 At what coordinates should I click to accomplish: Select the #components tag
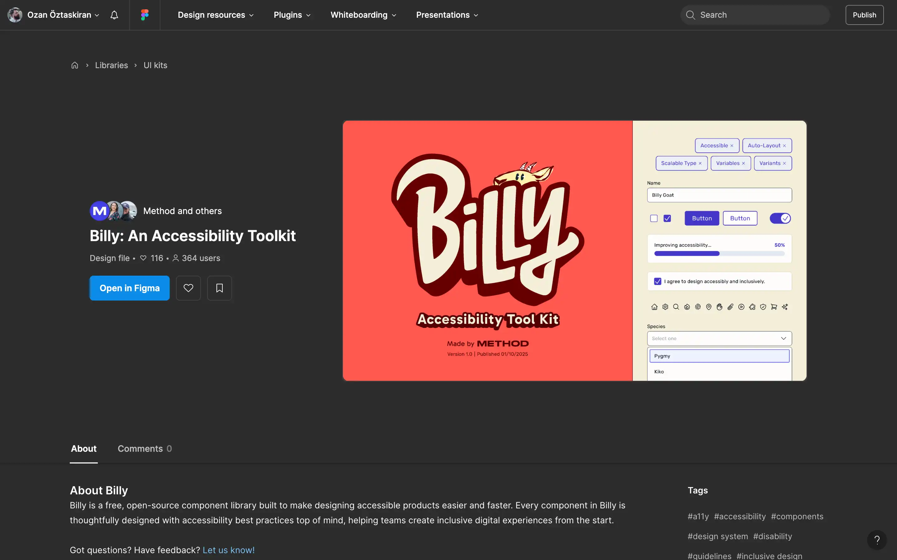pos(797,516)
